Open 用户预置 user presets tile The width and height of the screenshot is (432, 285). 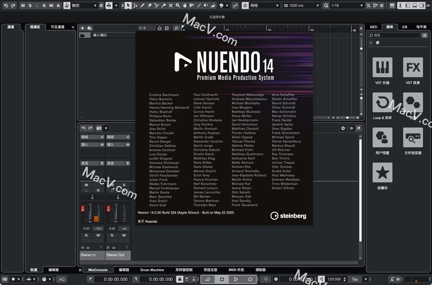click(382, 137)
